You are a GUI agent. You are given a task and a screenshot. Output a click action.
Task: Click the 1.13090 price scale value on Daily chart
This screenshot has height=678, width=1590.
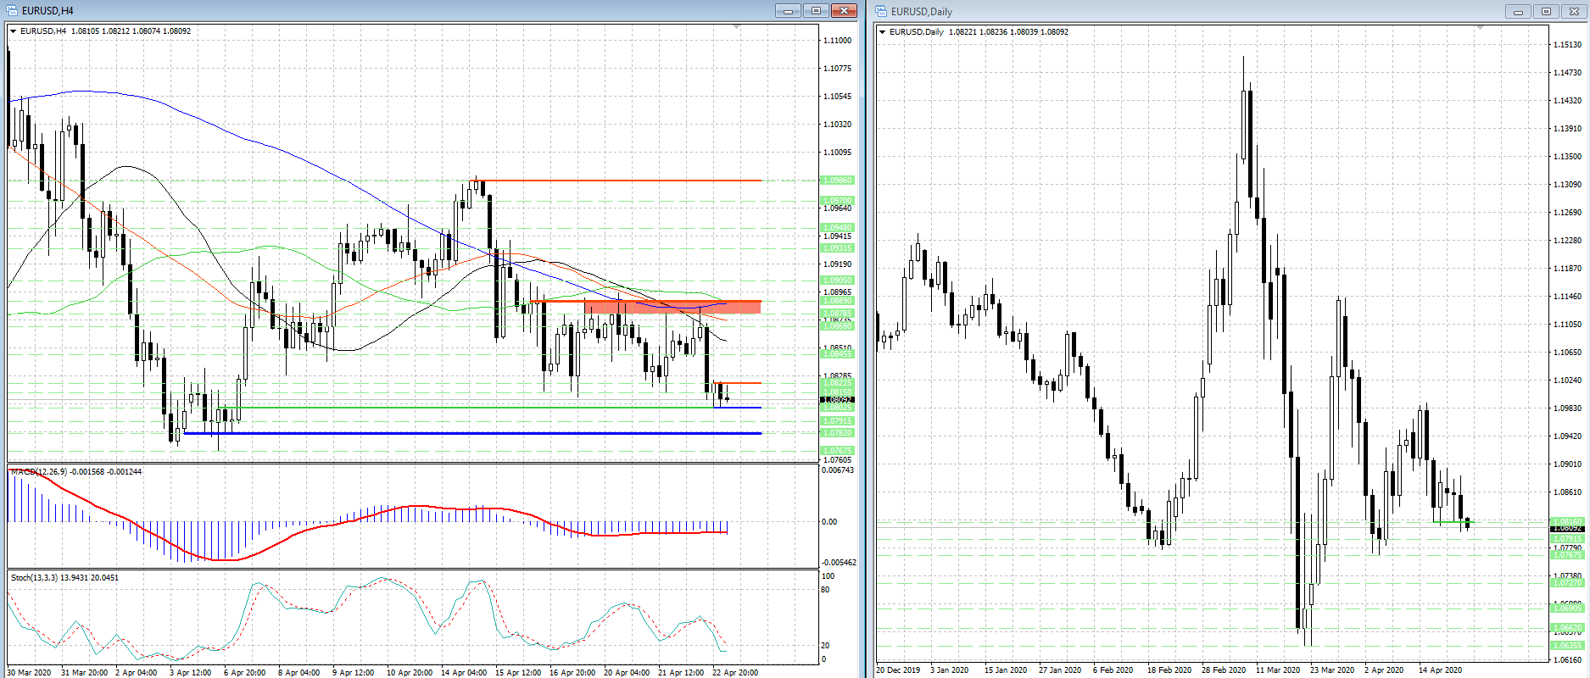coord(1567,185)
